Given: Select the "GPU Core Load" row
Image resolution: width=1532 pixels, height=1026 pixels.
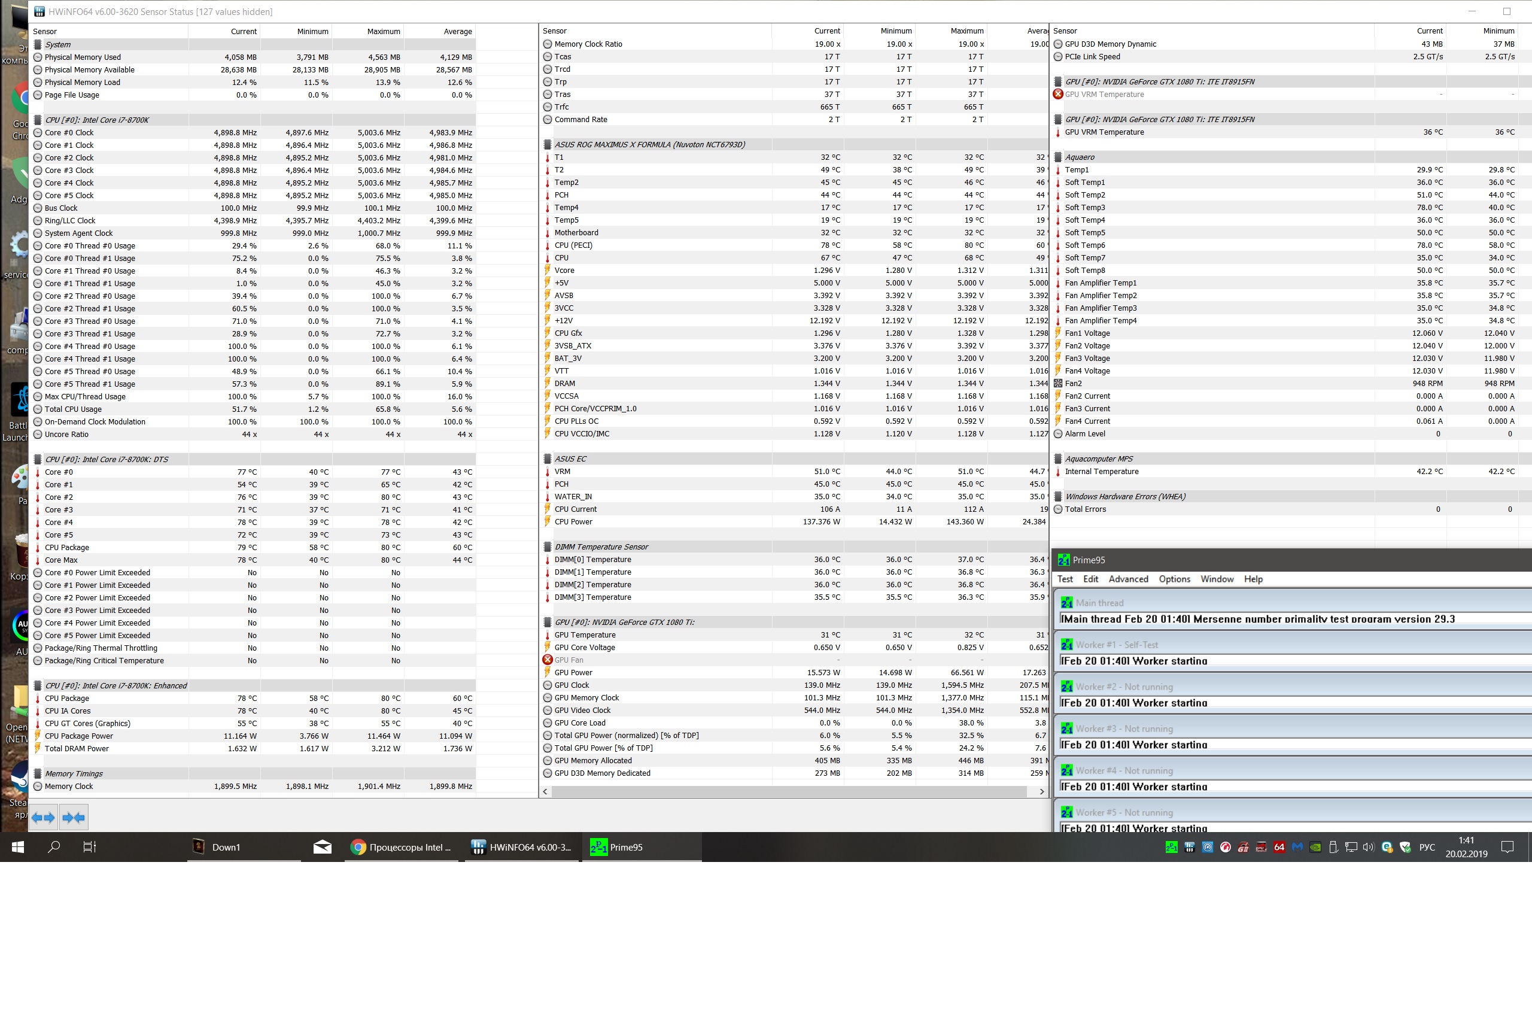Looking at the screenshot, I should [795, 723].
